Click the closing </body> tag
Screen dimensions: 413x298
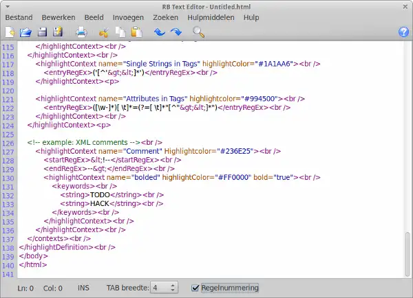(34, 256)
